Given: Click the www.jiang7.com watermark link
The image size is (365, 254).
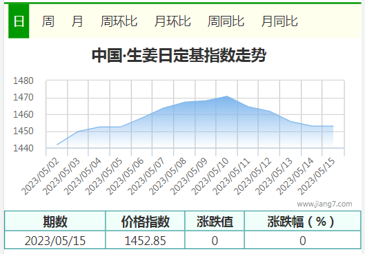Looking at the screenshot, I should click(x=324, y=204).
